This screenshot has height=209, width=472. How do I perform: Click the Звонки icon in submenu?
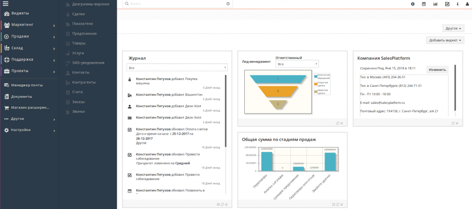click(x=68, y=112)
